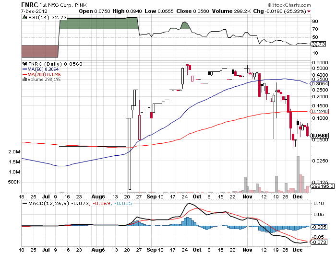The image size is (336, 254).
Task: Click the tall volume bar at start of Dec
Action: [298, 174]
